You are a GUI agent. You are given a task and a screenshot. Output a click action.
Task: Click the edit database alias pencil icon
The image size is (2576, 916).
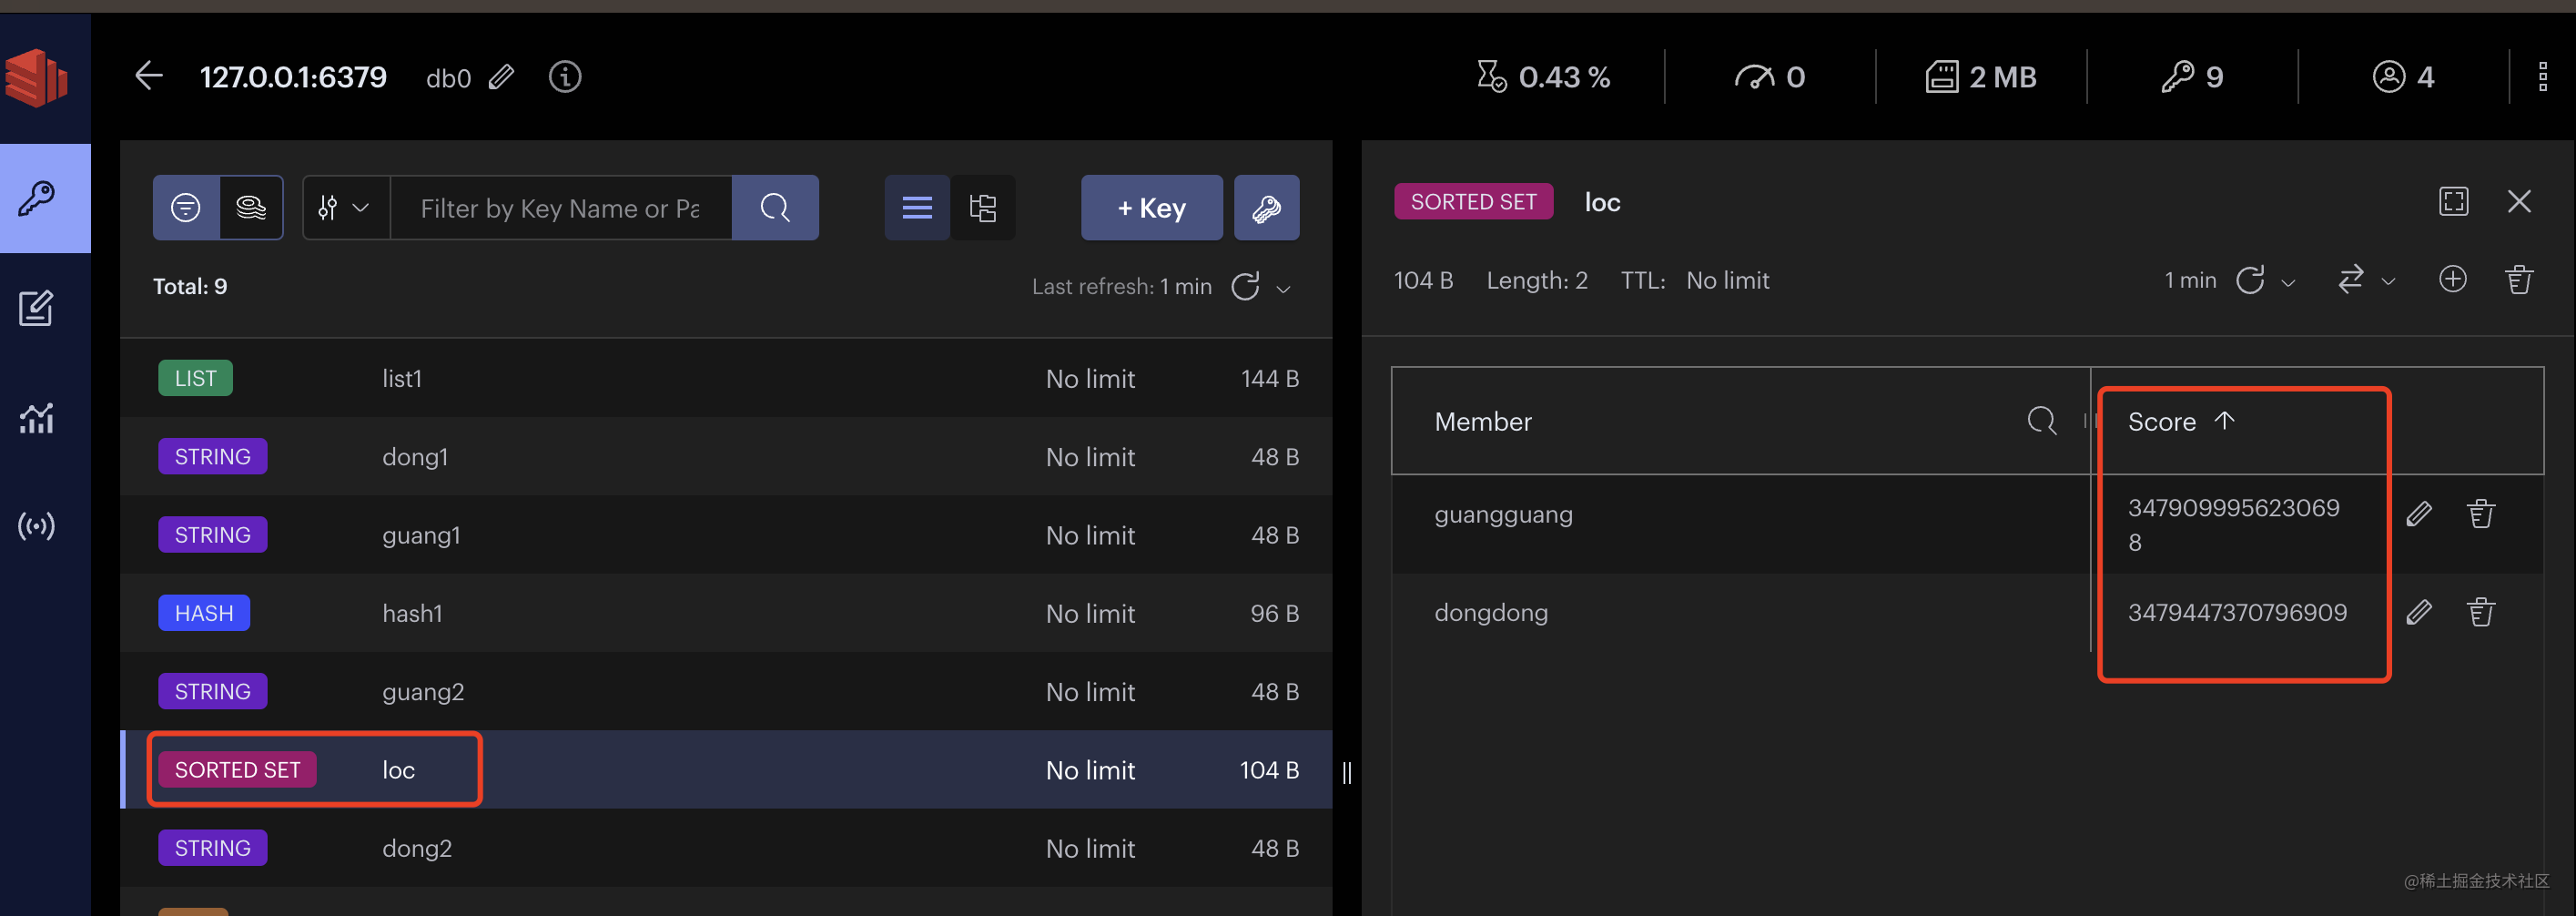click(501, 77)
